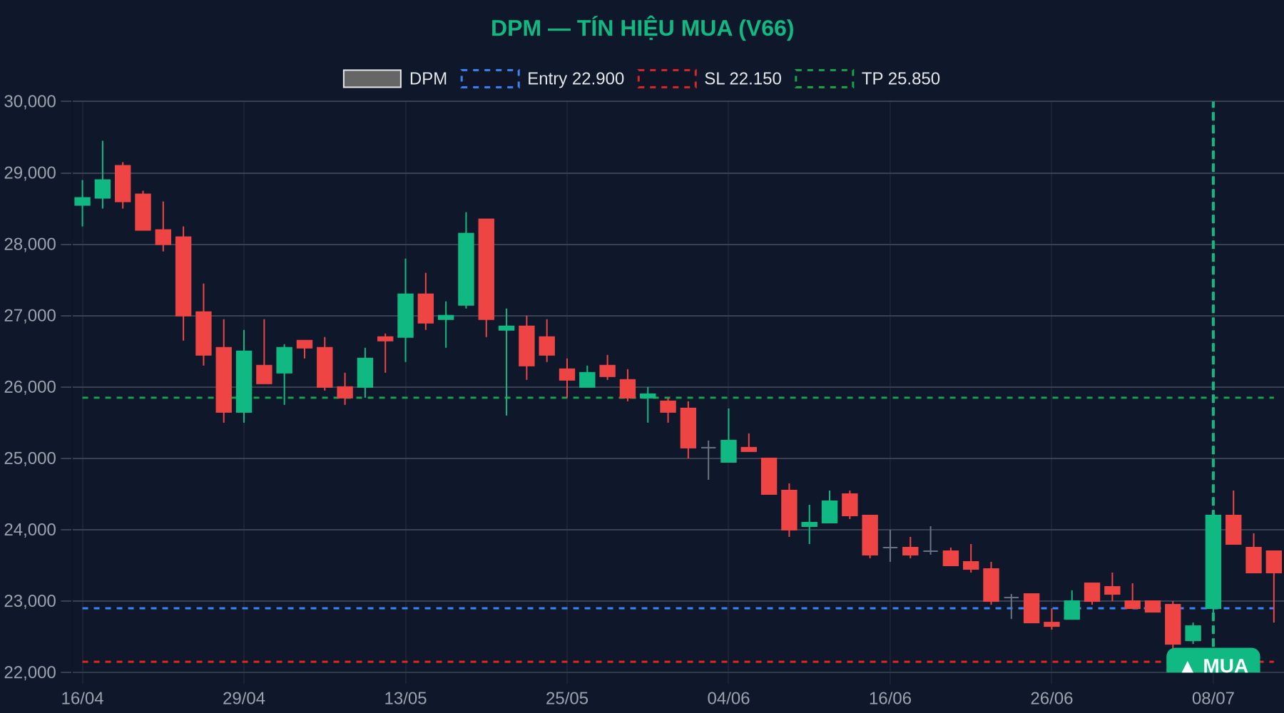Click the 13/05 date axis label

405,698
